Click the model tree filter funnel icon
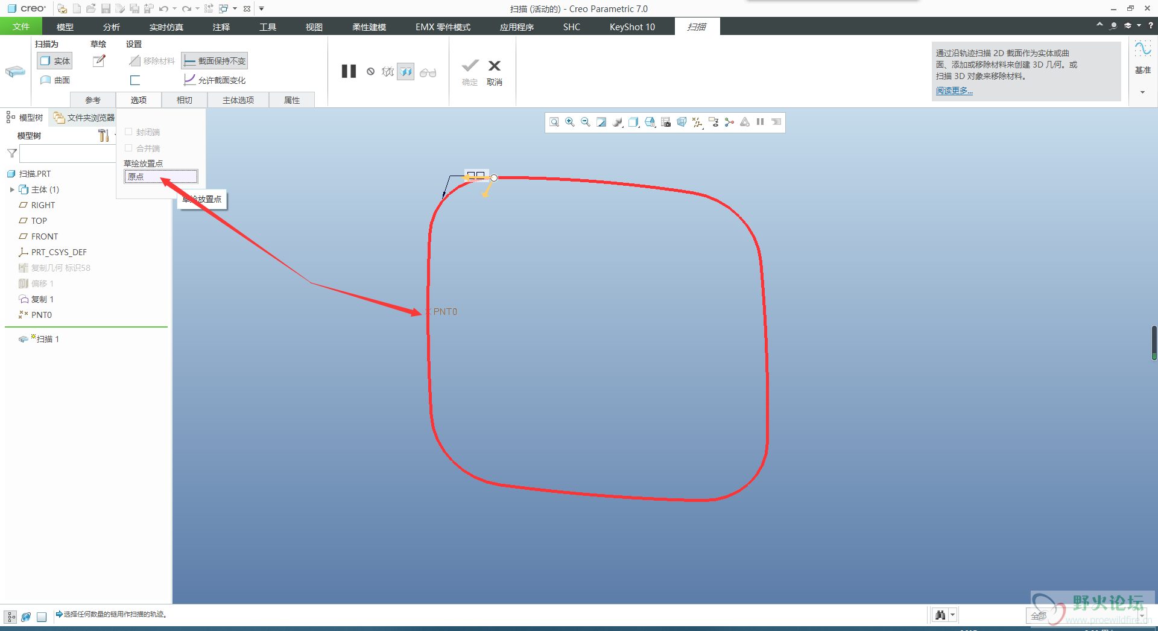 coord(11,153)
